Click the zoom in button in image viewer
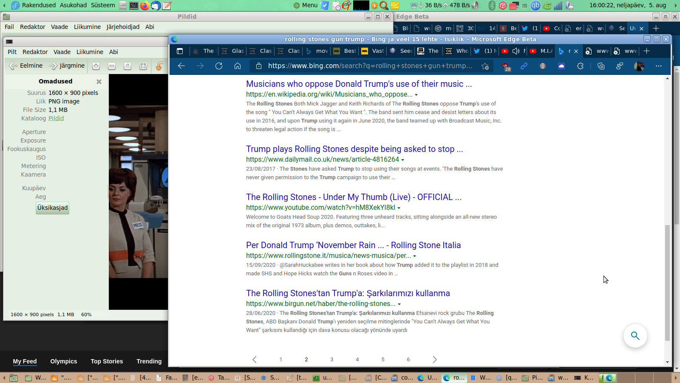 (x=96, y=66)
